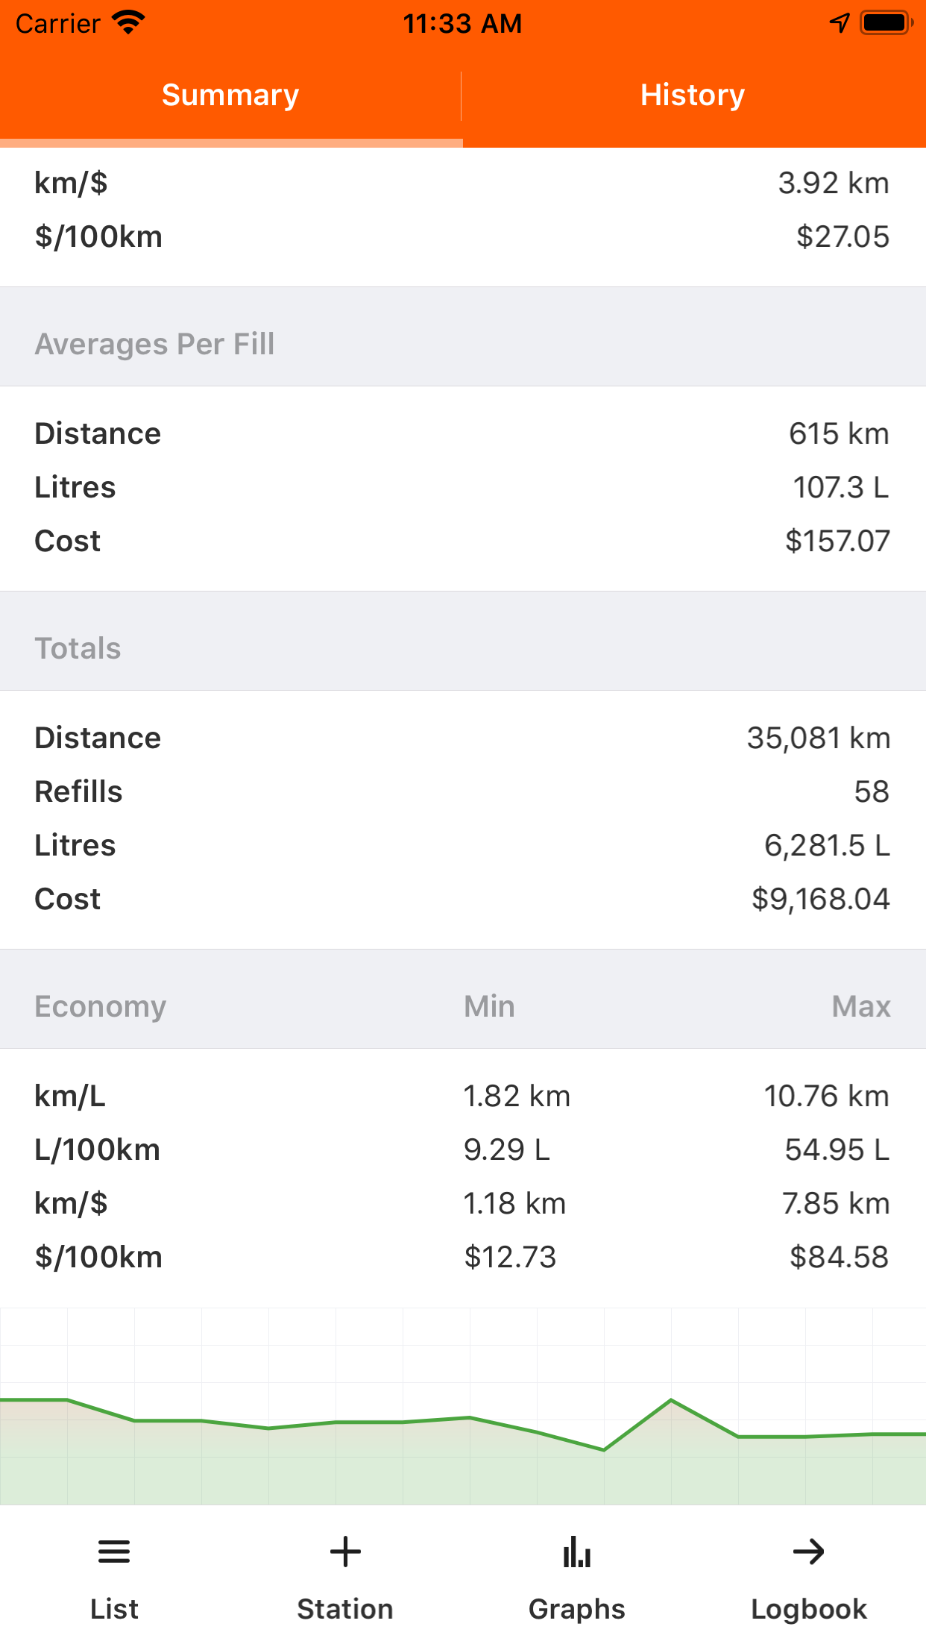Screen dimensions: 926x1647
Task: Switch to the History tab
Action: point(693,95)
